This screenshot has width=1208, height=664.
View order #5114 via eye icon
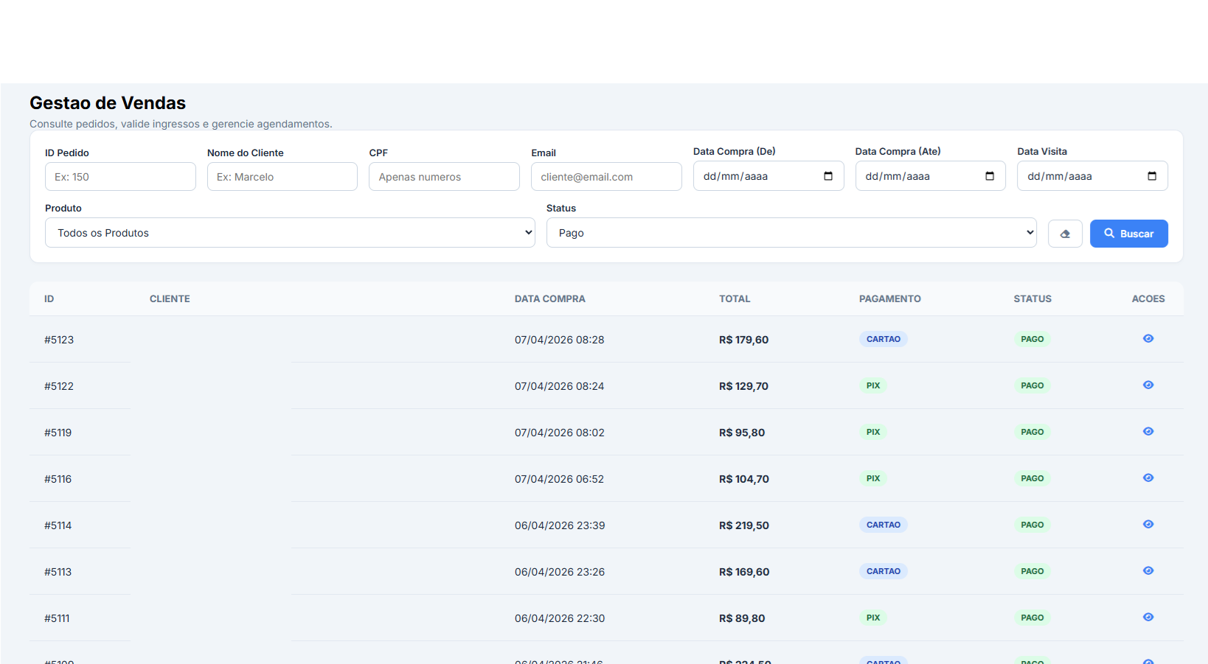pos(1148,525)
